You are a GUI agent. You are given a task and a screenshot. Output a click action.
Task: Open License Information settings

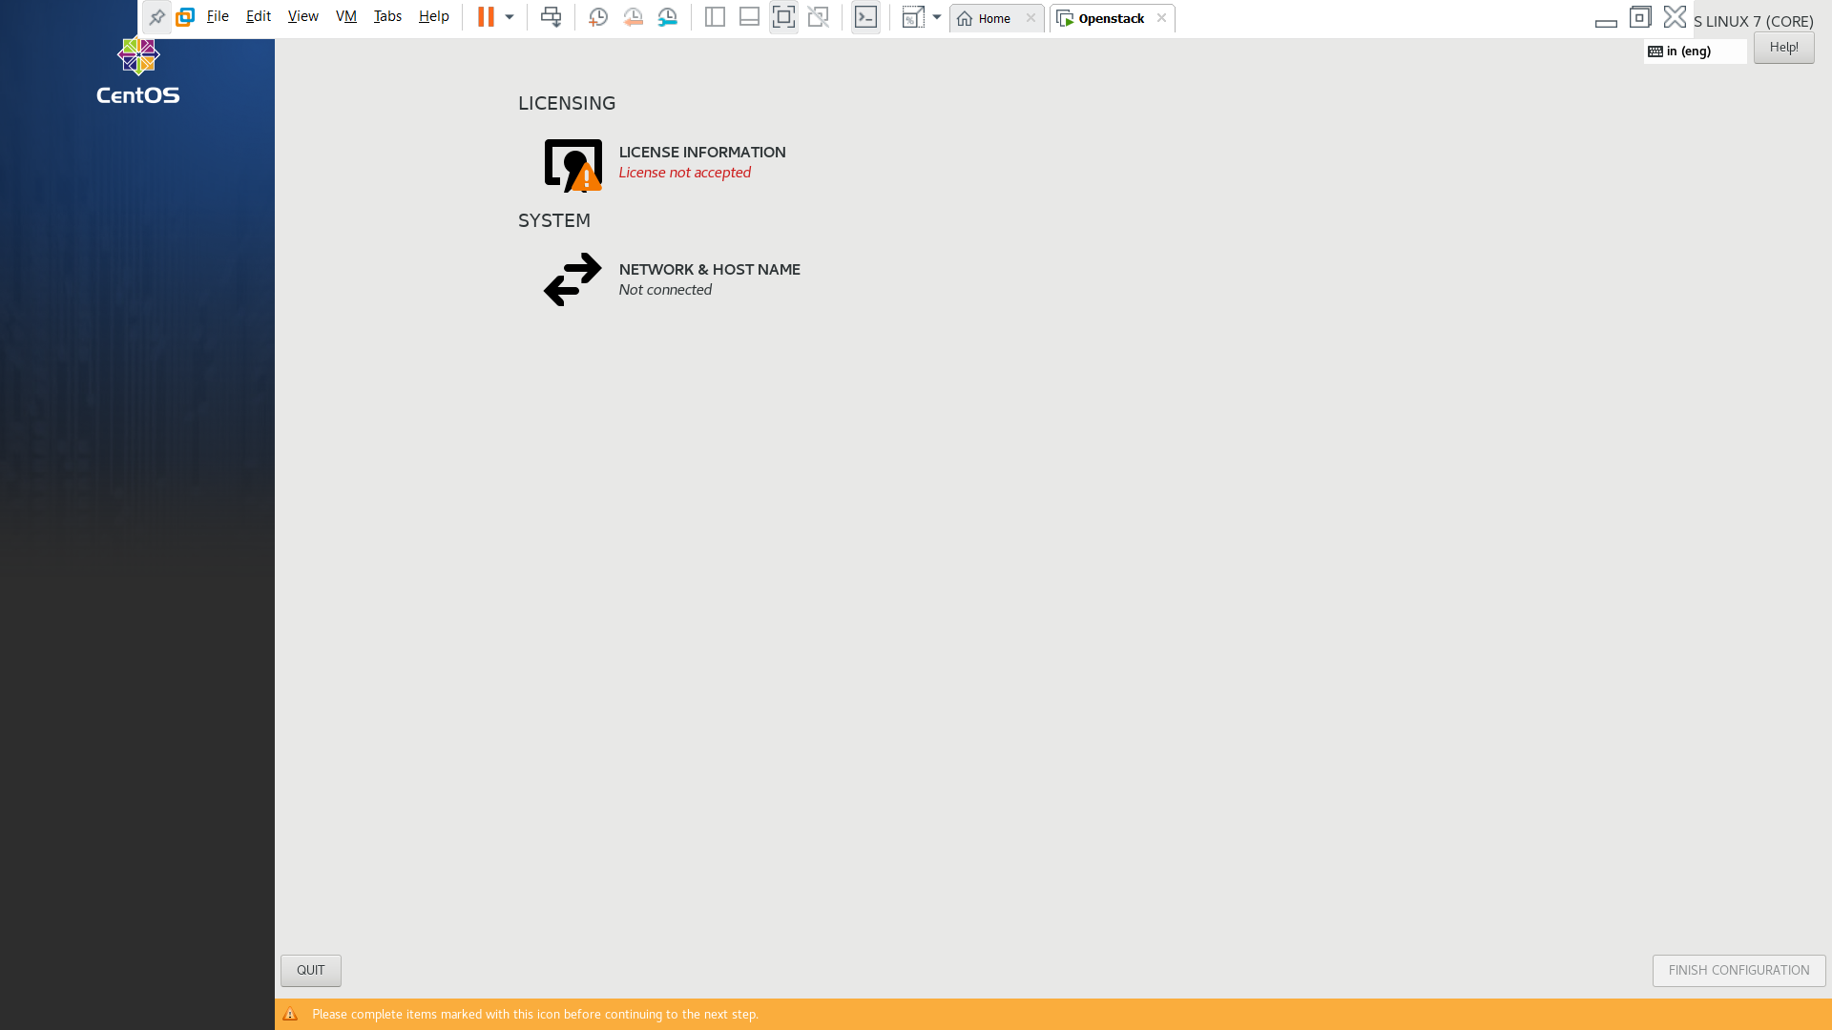point(701,162)
